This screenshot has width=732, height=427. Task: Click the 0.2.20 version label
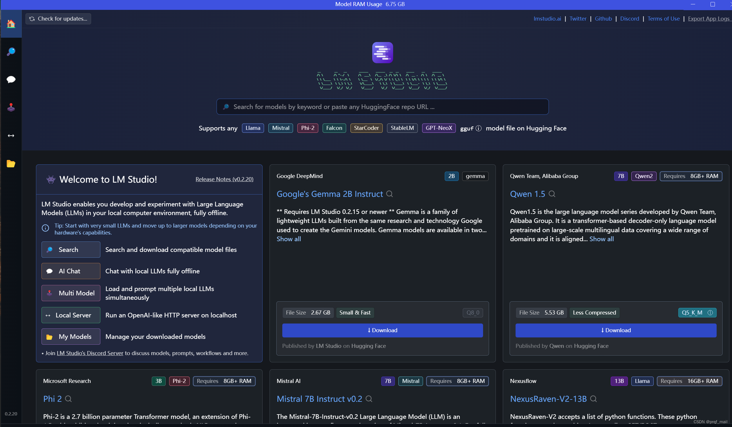(x=11, y=414)
